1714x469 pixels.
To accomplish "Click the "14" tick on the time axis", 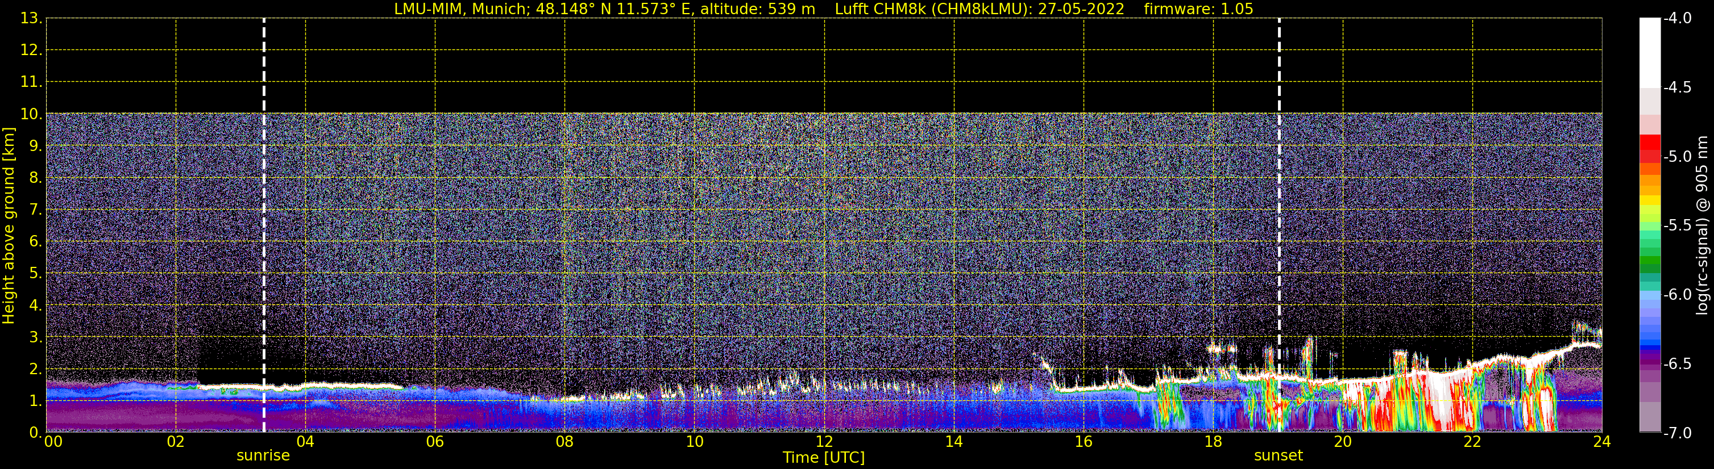I will click(x=954, y=442).
